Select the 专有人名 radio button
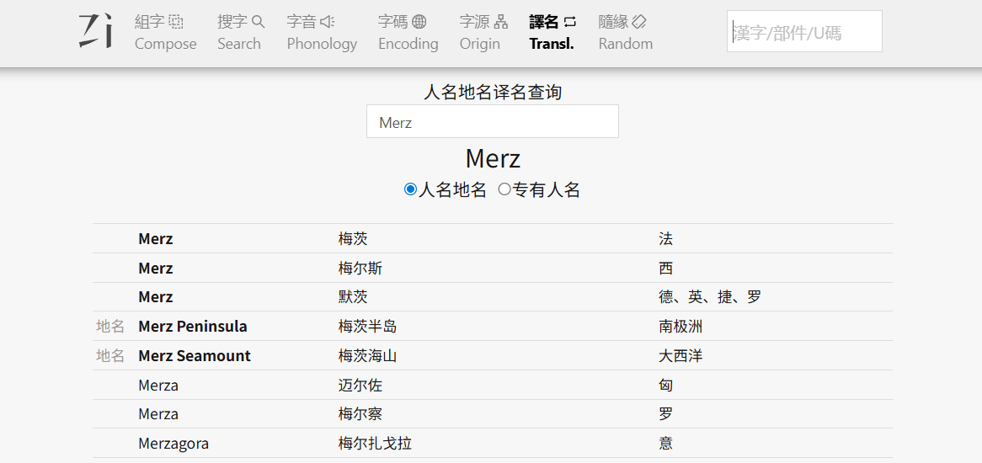This screenshot has width=982, height=463. [504, 189]
